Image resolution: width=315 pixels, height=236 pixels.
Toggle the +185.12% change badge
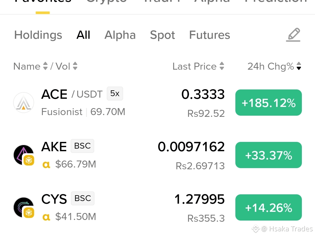[x=269, y=103]
